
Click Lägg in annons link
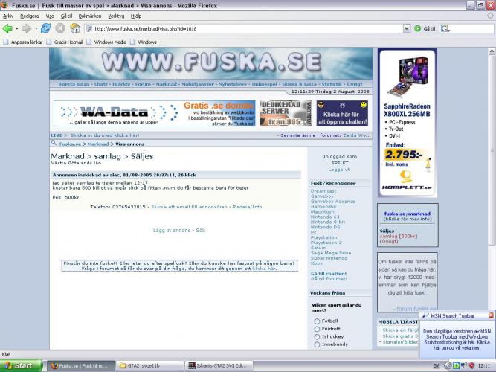coord(172,230)
